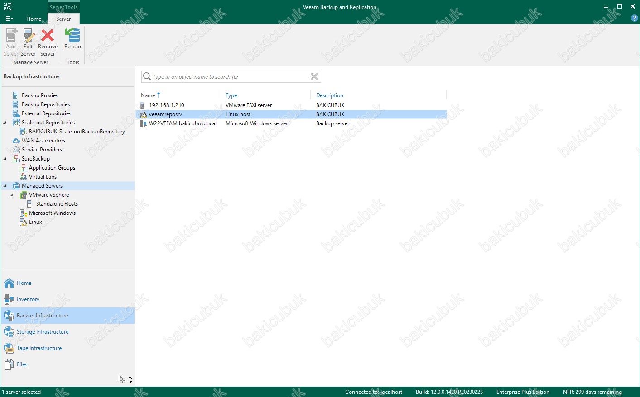Click the search magnifier icon
This screenshot has height=397, width=640.
click(x=147, y=76)
